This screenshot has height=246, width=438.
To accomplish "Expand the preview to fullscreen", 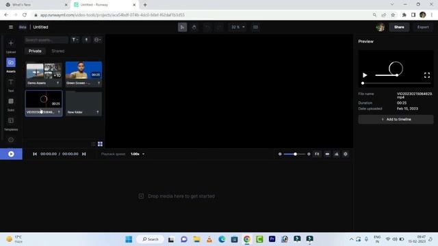I will (427, 75).
